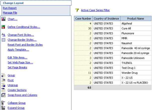Select the Painocide Unknown cell
The image size is (152, 110).
pyautogui.click(x=136, y=58)
